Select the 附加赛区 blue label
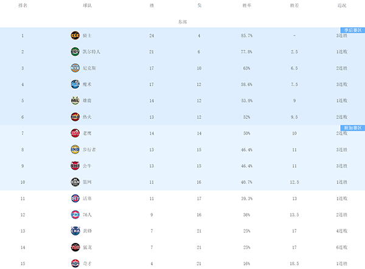Image resolution: width=365 pixels, height=269 pixels. click(x=352, y=128)
